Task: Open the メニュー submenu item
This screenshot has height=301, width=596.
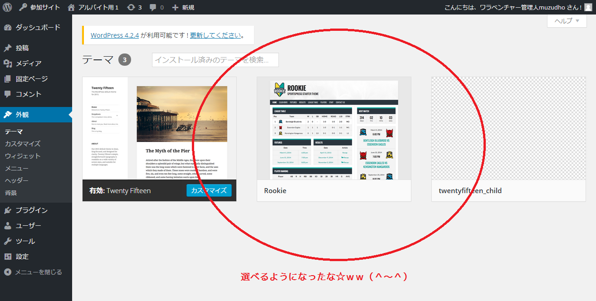Action: (x=17, y=168)
